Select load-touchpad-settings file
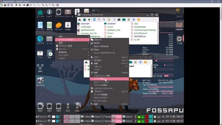The width and height of the screenshot is (222, 125). [143, 30]
